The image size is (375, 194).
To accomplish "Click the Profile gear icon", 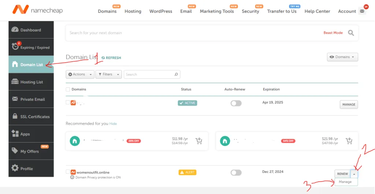I will coord(15,168).
